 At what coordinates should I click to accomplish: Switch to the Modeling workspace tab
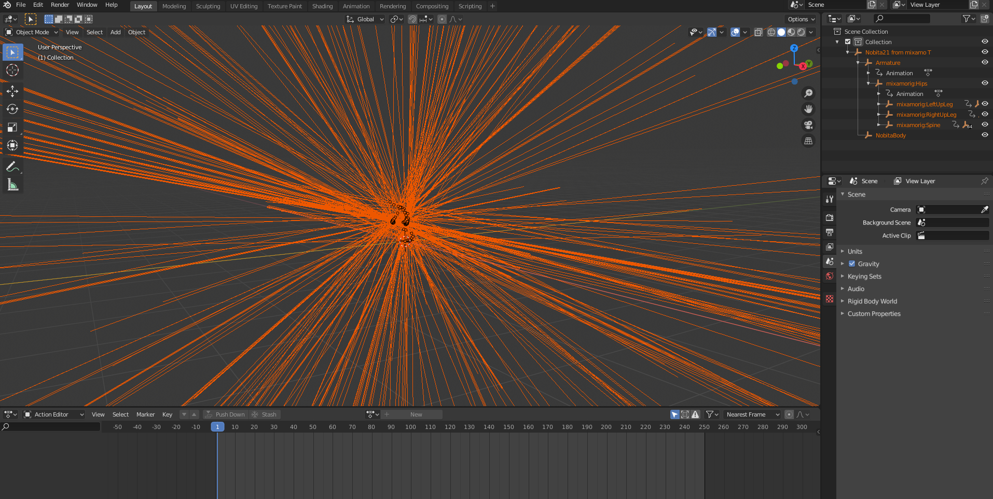click(174, 6)
